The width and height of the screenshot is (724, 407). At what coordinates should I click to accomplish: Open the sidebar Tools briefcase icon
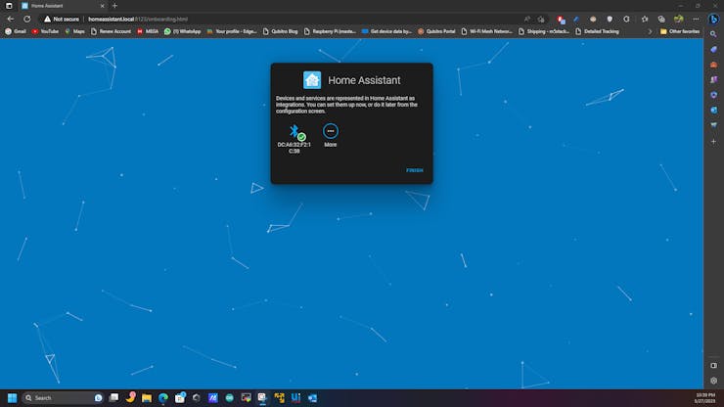pos(713,65)
